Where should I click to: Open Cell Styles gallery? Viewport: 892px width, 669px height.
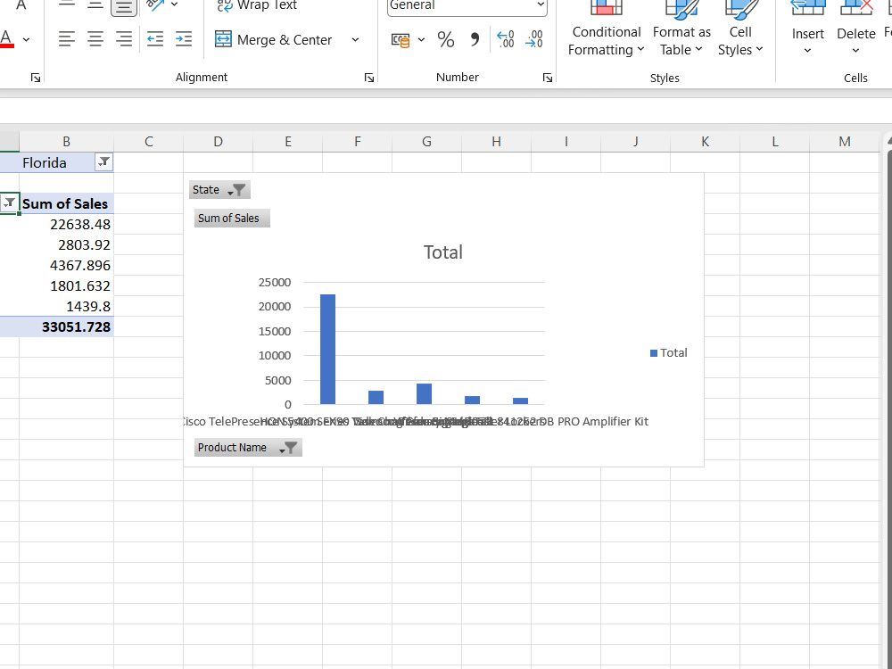pos(740,29)
